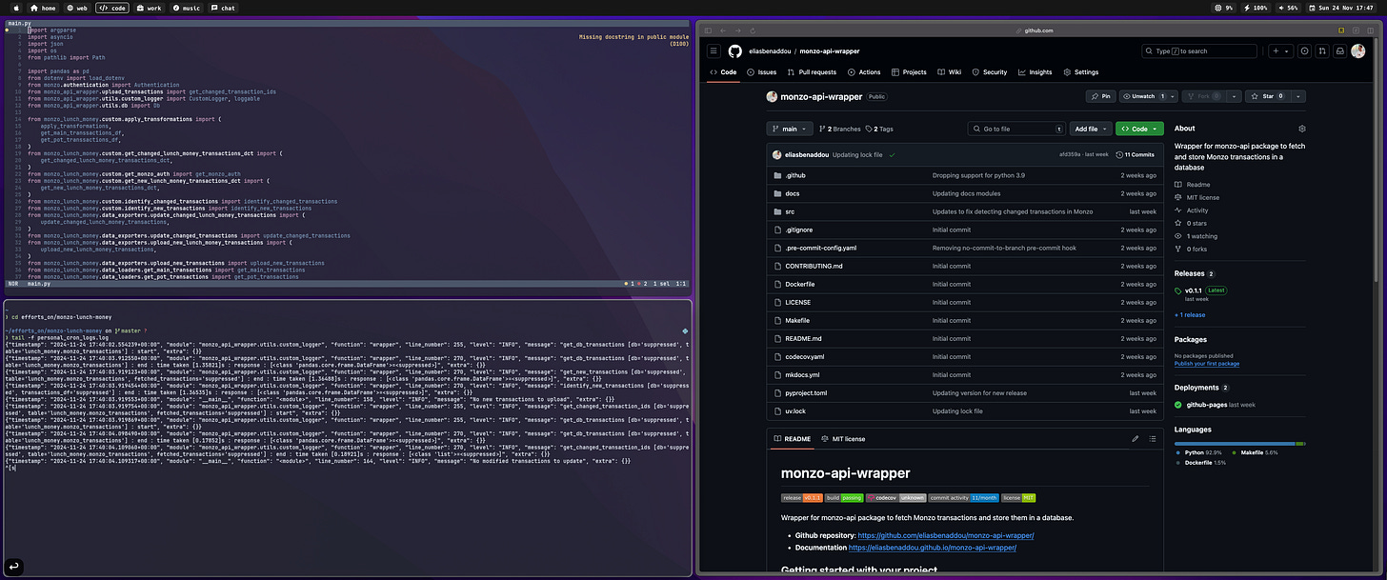The width and height of the screenshot is (1387, 580).
Task: Open the Actions tab
Action: tap(864, 72)
